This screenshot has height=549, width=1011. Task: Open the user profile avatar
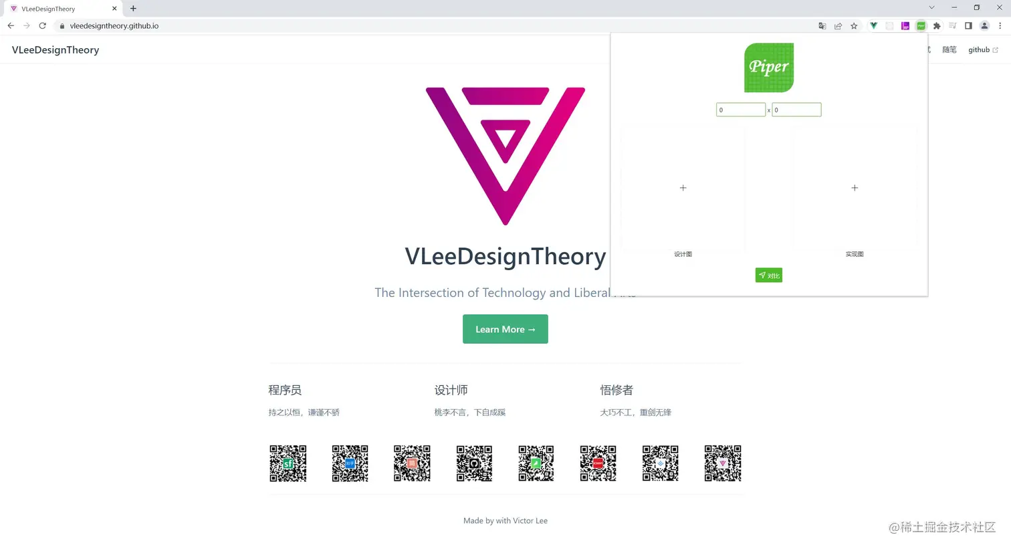(984, 26)
